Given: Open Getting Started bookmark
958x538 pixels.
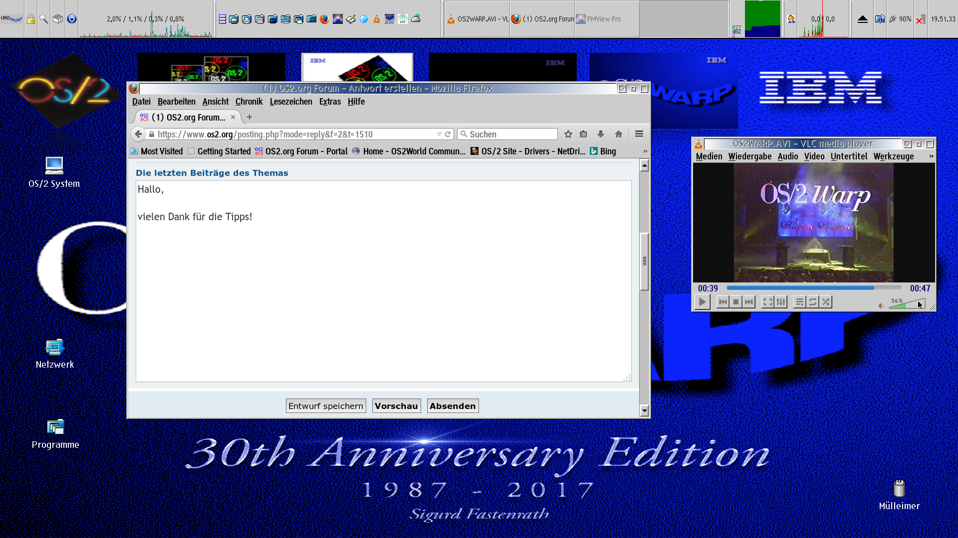Looking at the screenshot, I should tap(219, 151).
